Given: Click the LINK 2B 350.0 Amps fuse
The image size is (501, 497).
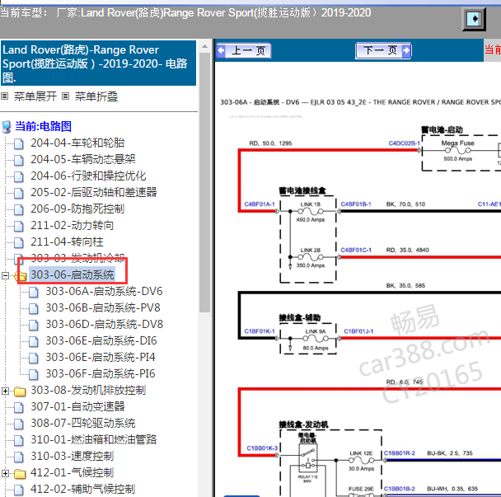Looking at the screenshot, I should (x=311, y=257).
